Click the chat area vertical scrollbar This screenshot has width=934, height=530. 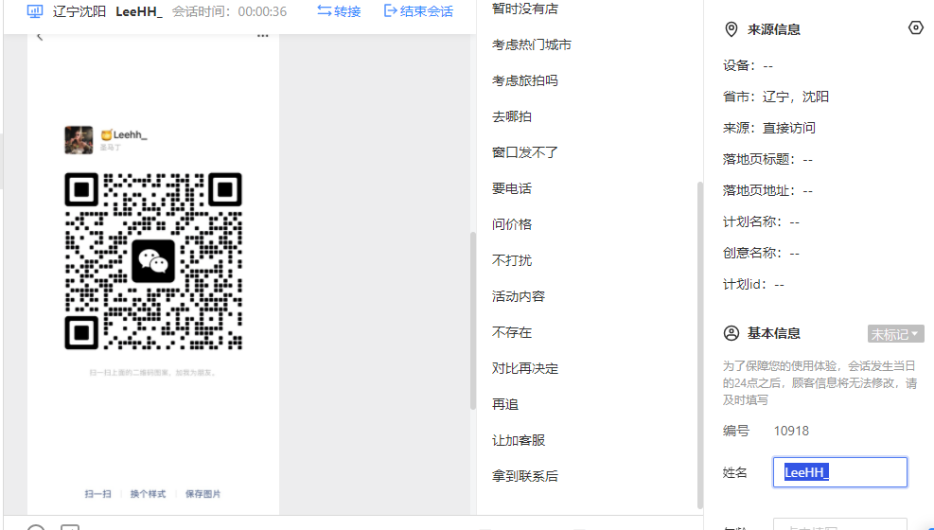[x=473, y=321]
